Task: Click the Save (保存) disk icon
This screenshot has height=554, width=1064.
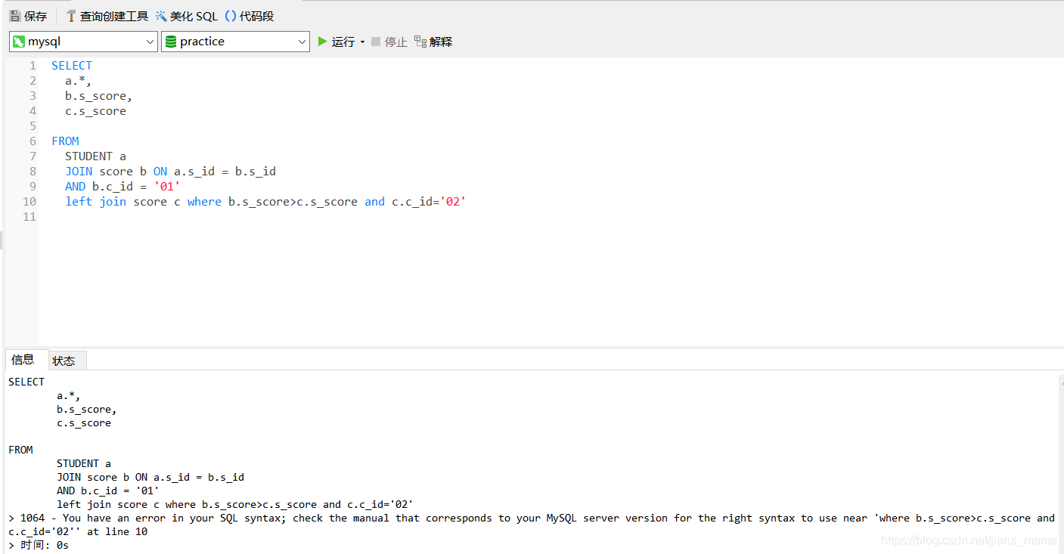Action: coord(15,16)
